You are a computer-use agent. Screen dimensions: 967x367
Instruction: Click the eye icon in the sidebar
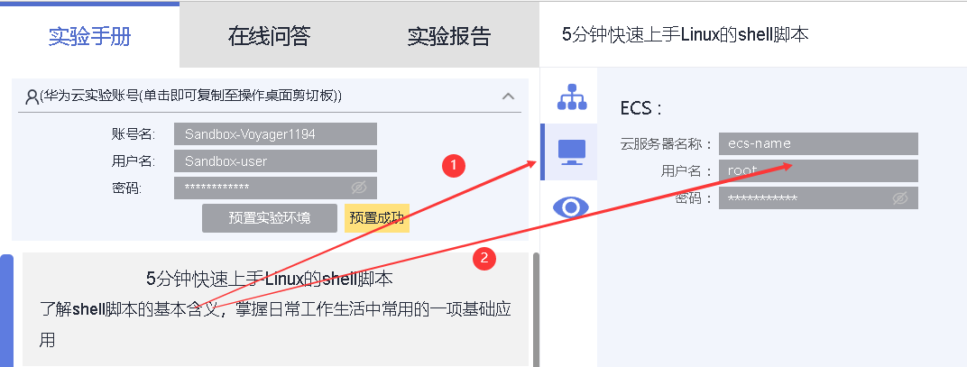point(571,207)
